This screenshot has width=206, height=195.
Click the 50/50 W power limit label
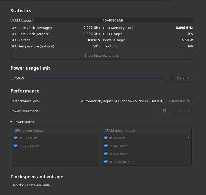coord(17,78)
